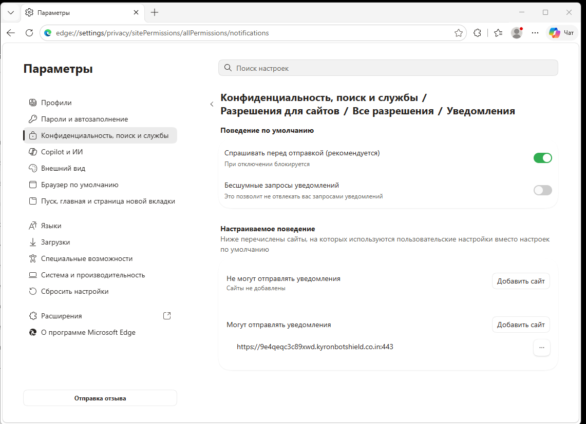Click При отключении блокируется description
This screenshot has height=424, width=586.
point(267,164)
